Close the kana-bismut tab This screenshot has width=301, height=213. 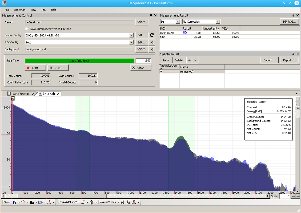coord(33,94)
